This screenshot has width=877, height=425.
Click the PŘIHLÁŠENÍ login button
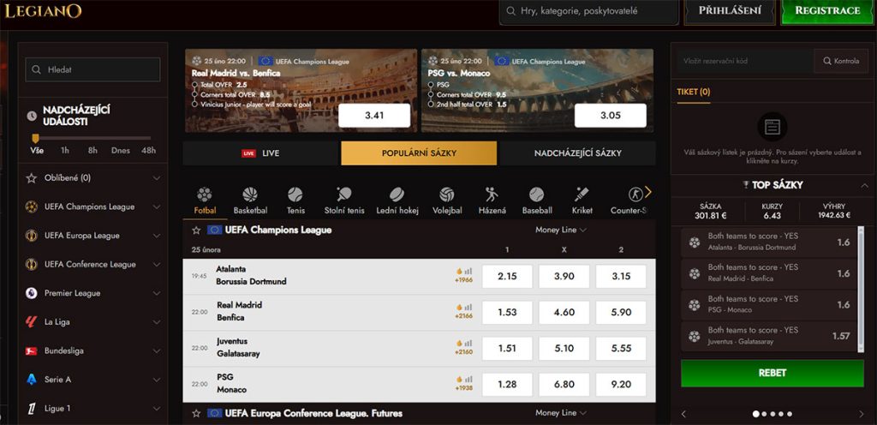(x=730, y=11)
